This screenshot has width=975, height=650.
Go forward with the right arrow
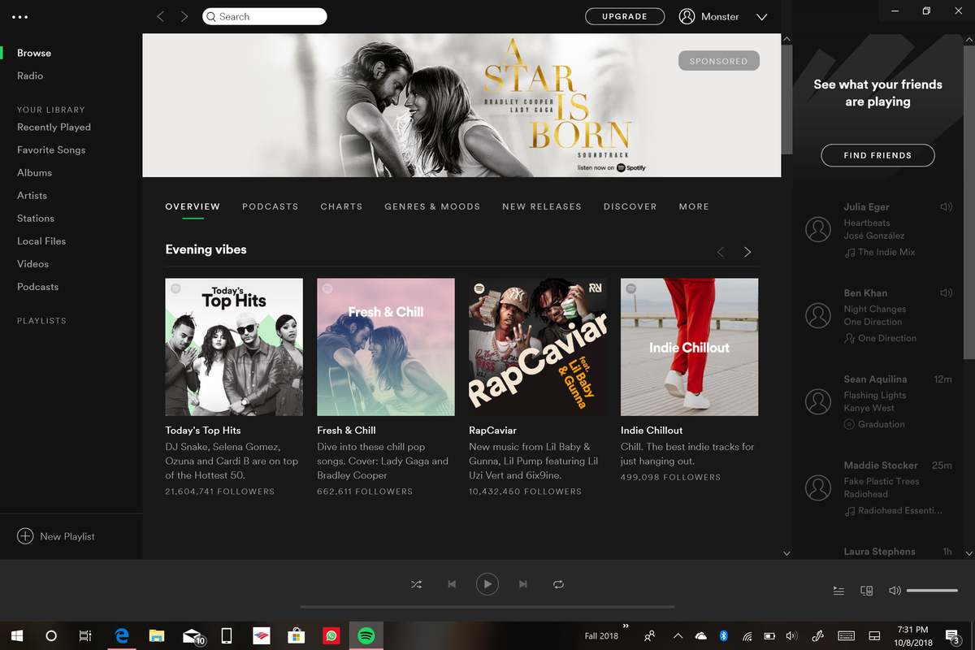point(184,16)
